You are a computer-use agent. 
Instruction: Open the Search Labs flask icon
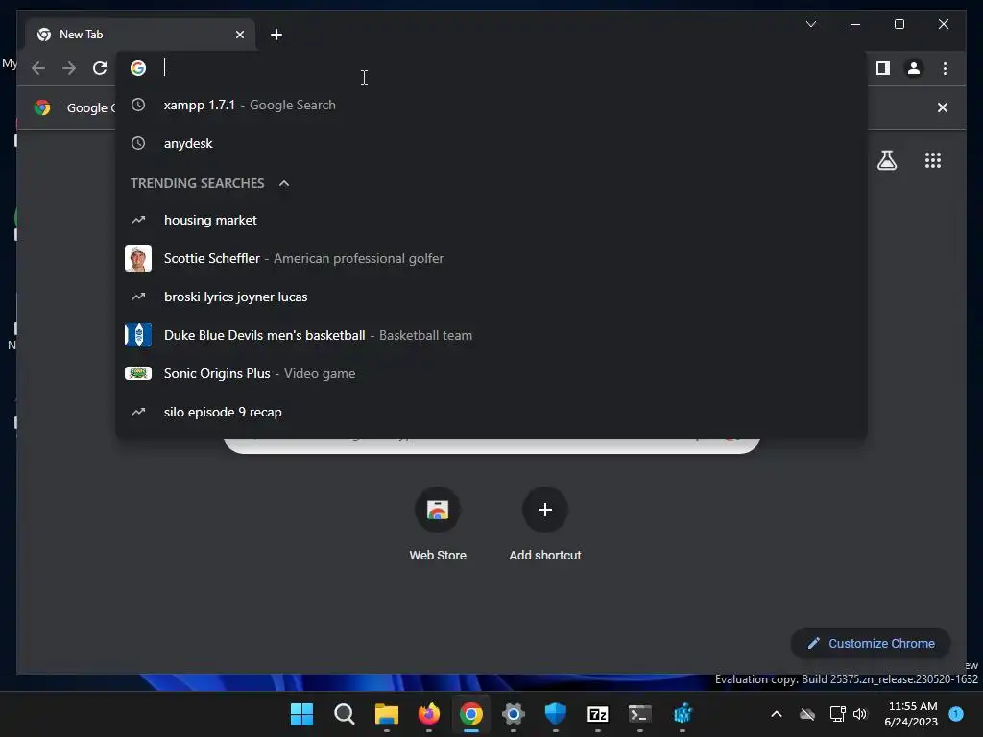886,160
